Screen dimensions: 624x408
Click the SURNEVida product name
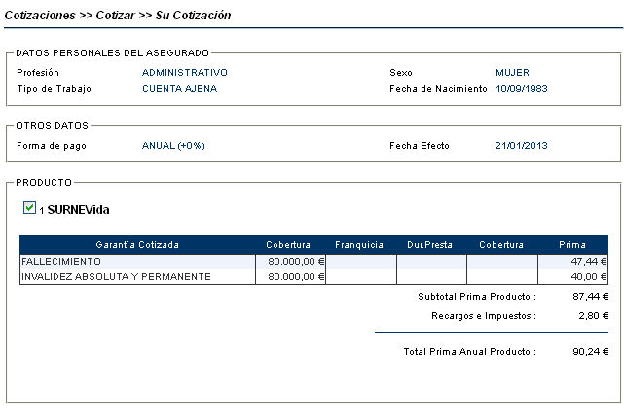click(79, 210)
